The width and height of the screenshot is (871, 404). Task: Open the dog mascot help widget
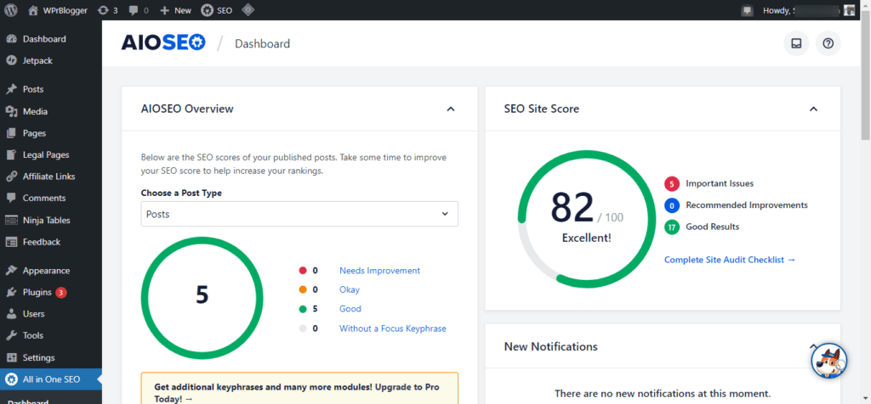828,362
